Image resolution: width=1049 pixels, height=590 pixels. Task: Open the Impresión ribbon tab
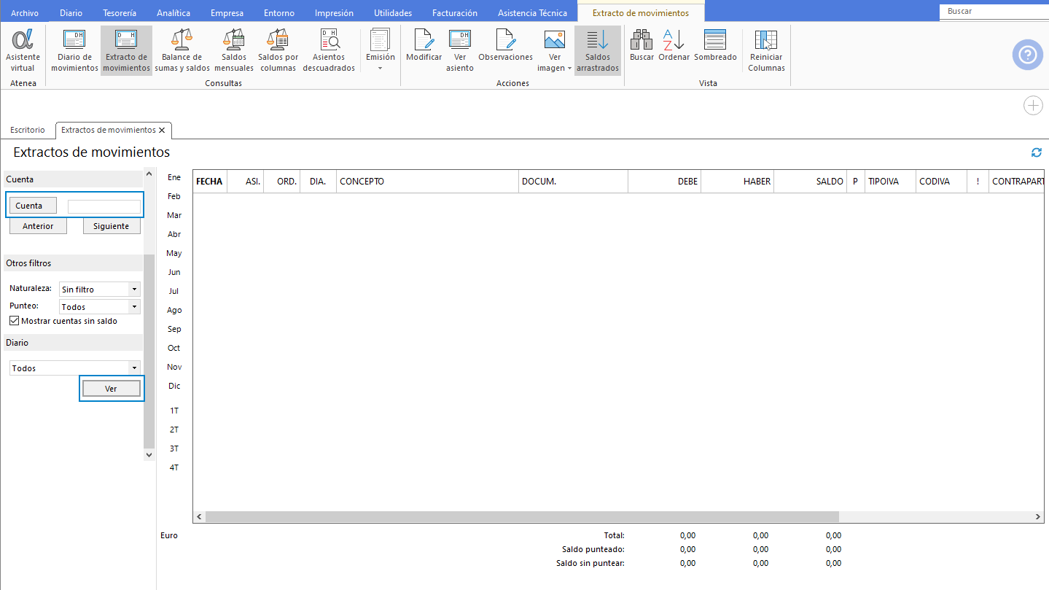pos(334,13)
